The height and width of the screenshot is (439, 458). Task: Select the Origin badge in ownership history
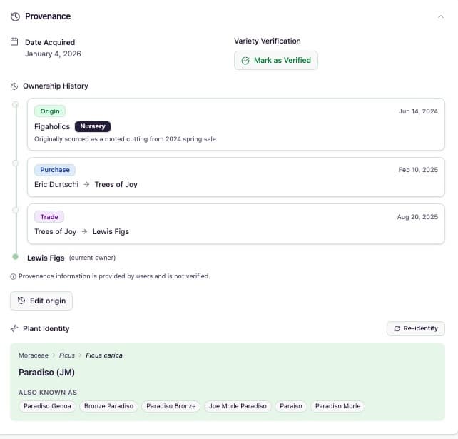(50, 111)
